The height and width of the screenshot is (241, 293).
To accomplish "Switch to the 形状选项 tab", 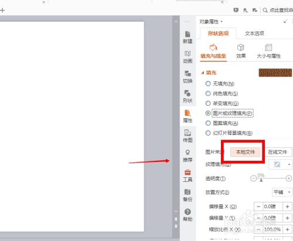I will (x=218, y=33).
